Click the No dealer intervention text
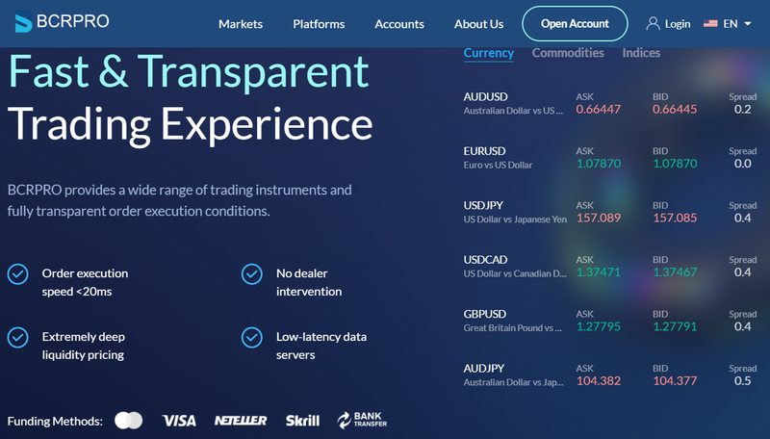The height and width of the screenshot is (439, 770). 309,282
